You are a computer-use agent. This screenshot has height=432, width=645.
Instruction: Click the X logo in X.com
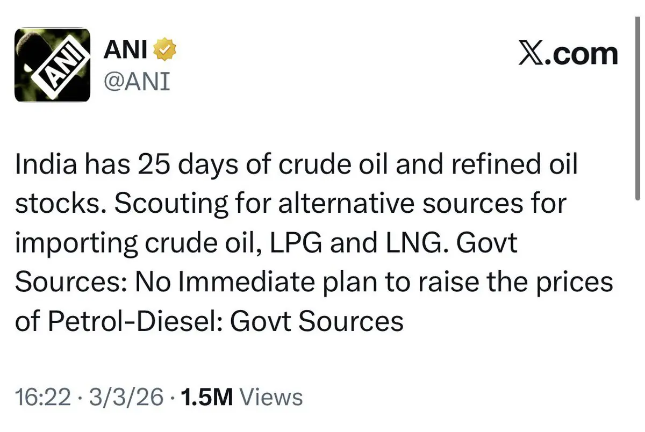point(530,54)
